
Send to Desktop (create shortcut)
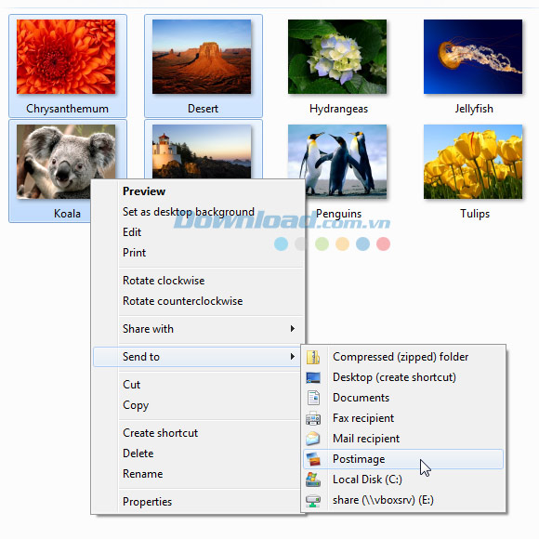(x=403, y=377)
